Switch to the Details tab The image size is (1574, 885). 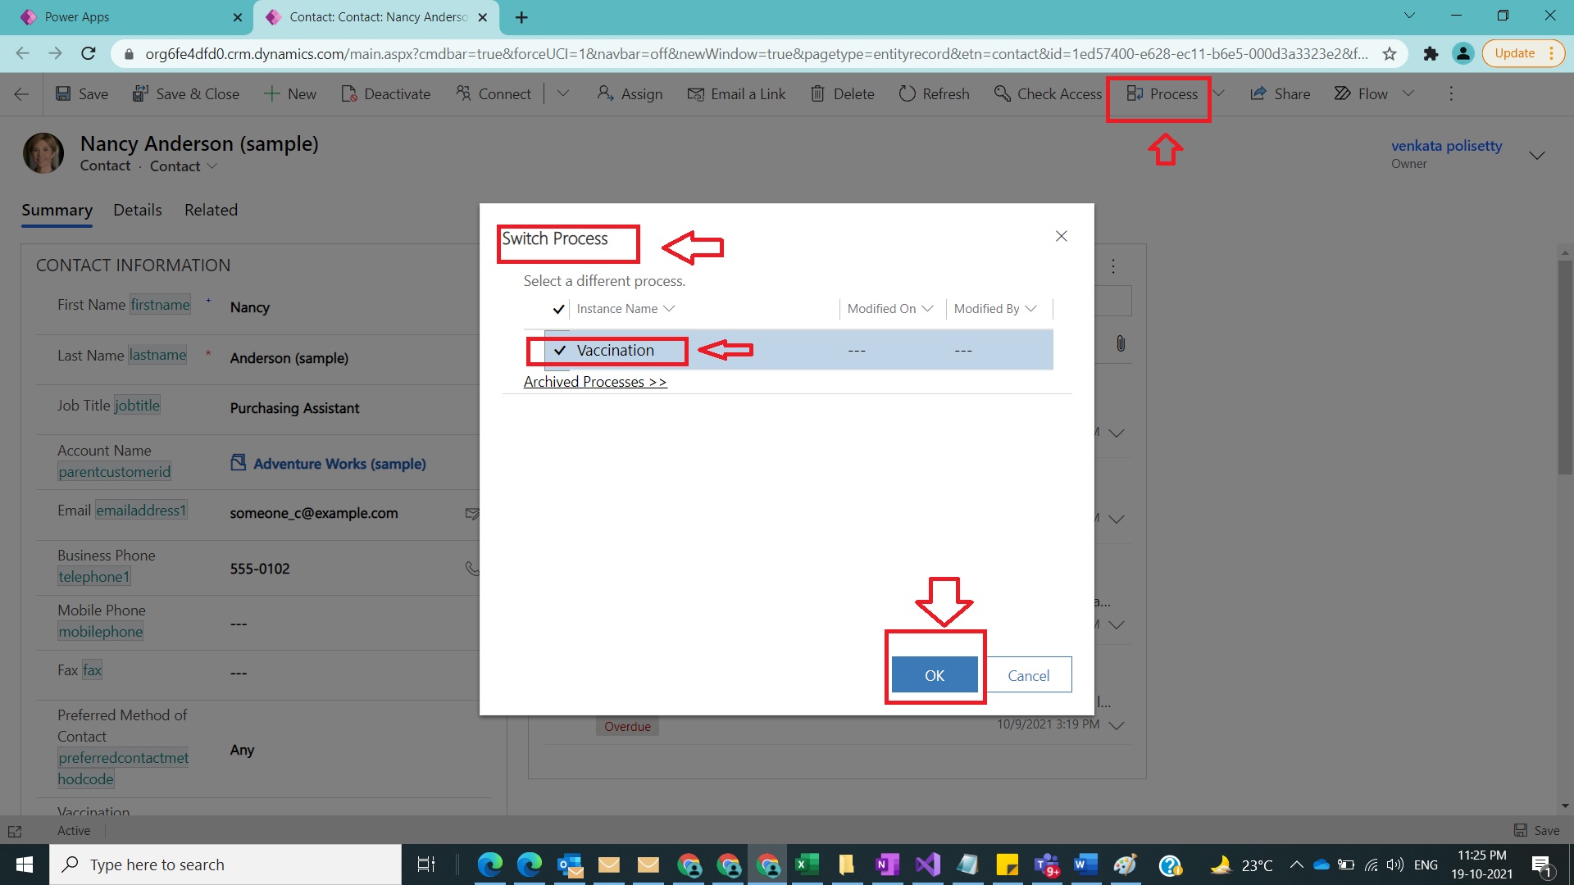[x=137, y=210]
